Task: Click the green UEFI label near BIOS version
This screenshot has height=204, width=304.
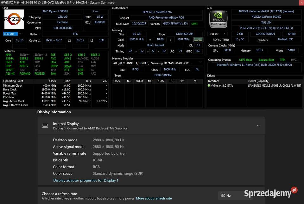Action: (194, 24)
